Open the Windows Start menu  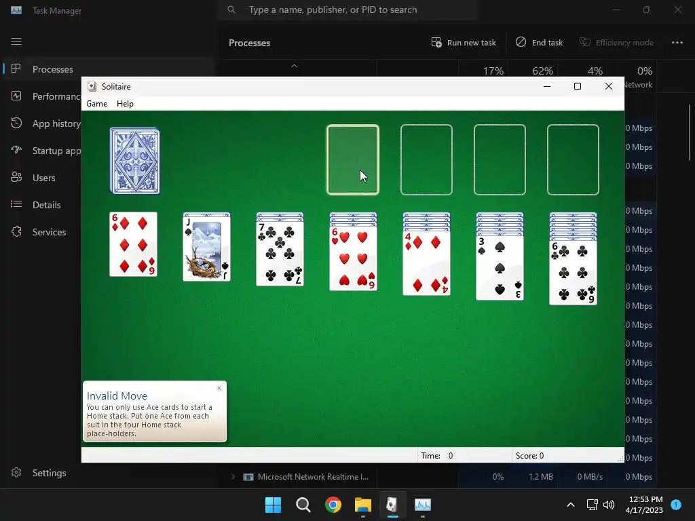273,505
